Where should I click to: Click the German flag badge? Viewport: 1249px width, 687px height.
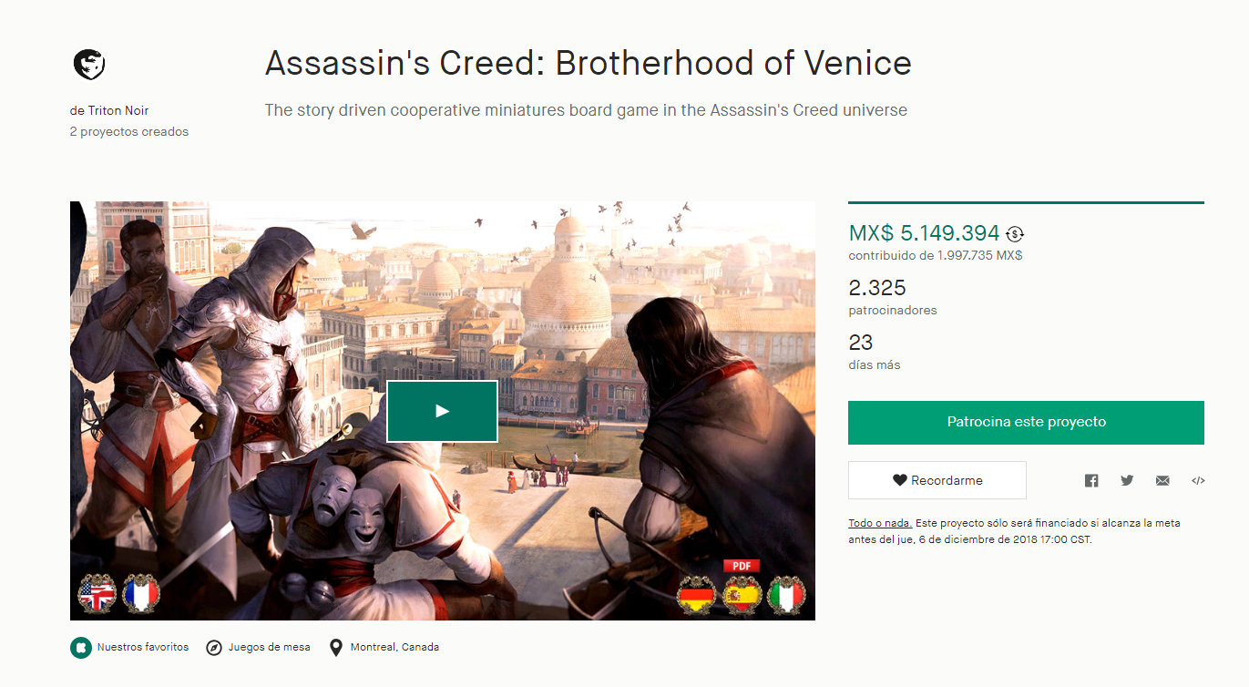pos(697,595)
